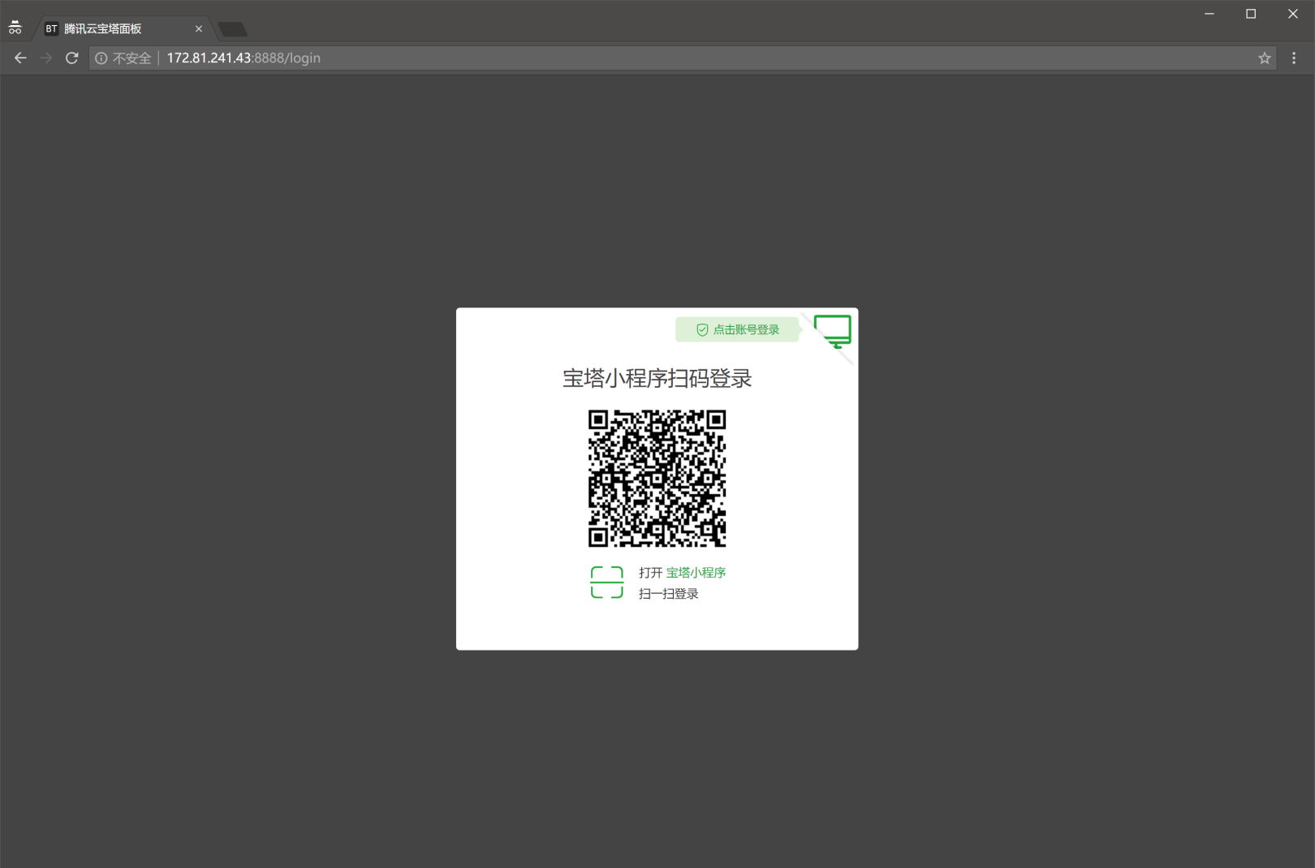This screenshot has height=868, width=1315.
Task: Open the 宝塔小程序 link
Action: (696, 573)
